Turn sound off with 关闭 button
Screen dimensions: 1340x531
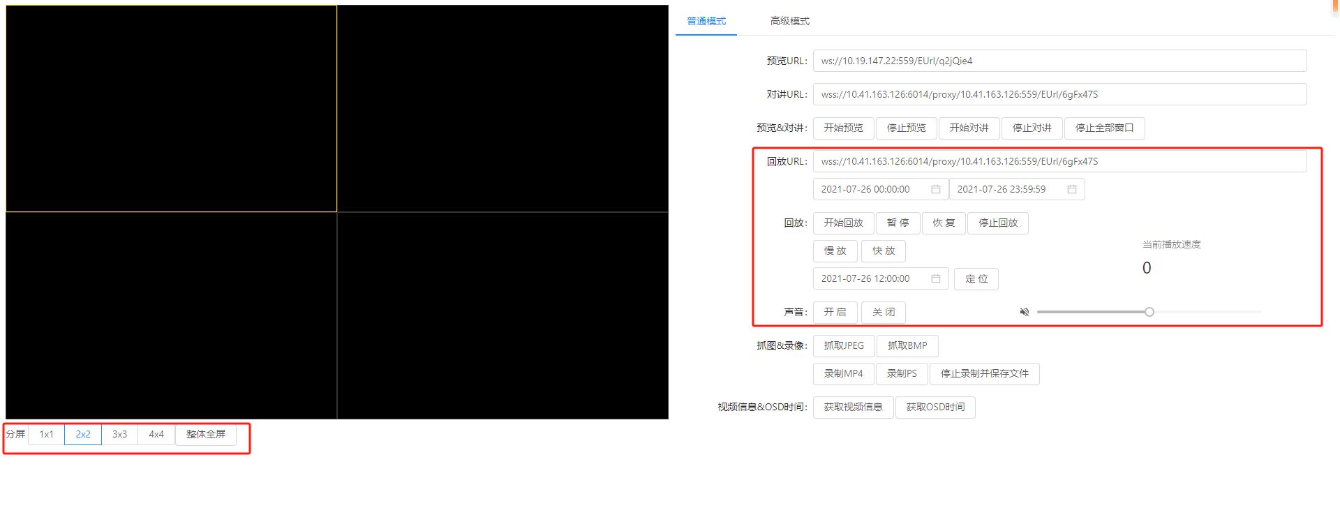click(884, 312)
